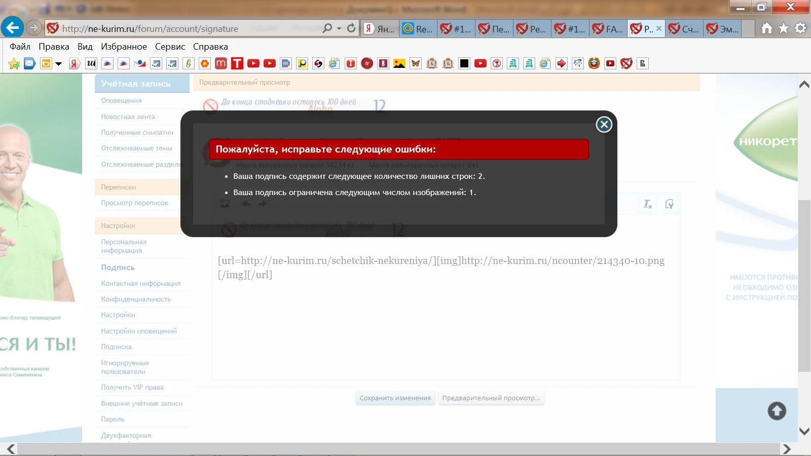
Task: Open the Отслеживаемые темы link
Action: click(136, 148)
